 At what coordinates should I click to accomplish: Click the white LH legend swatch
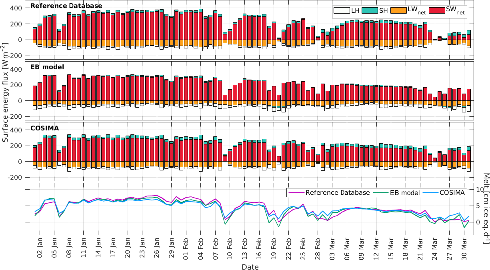pos(341,11)
